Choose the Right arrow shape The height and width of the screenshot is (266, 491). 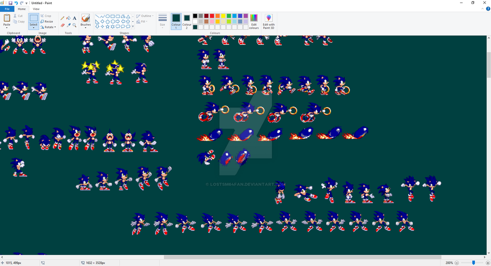[x=118, y=21]
